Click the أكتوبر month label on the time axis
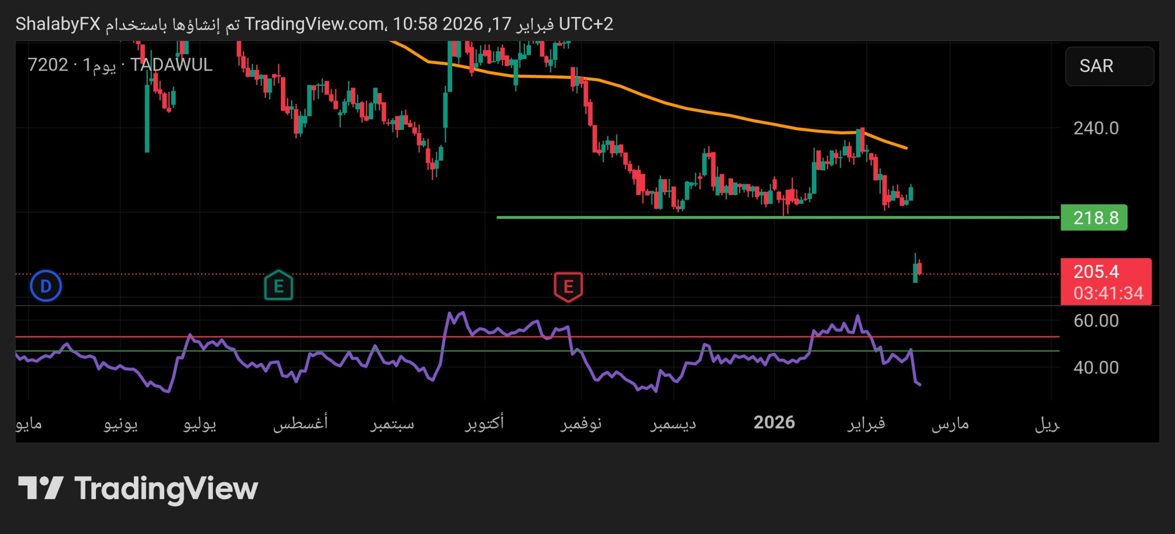The image size is (1175, 534). click(485, 423)
